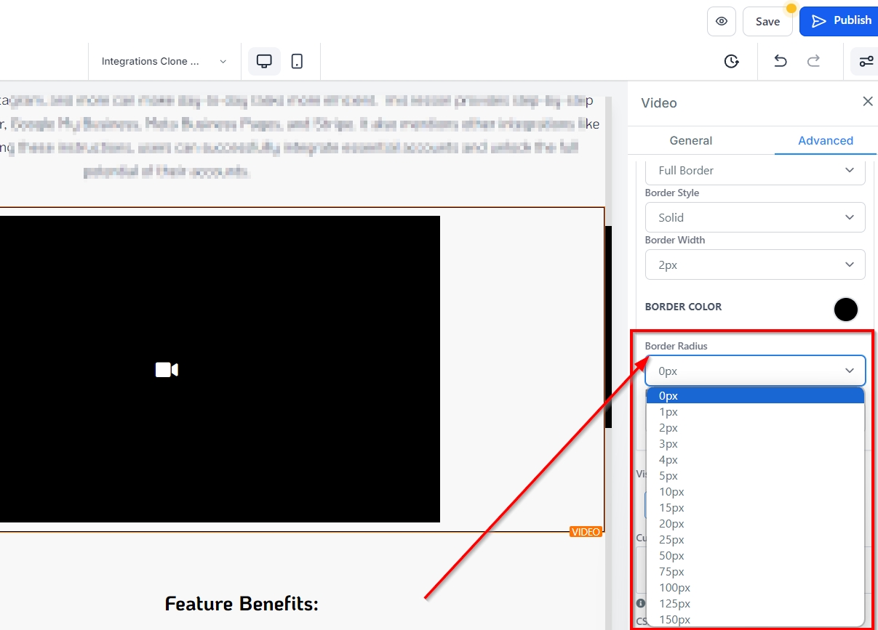Open the settings sliders icon
The height and width of the screenshot is (630, 878).
click(866, 61)
